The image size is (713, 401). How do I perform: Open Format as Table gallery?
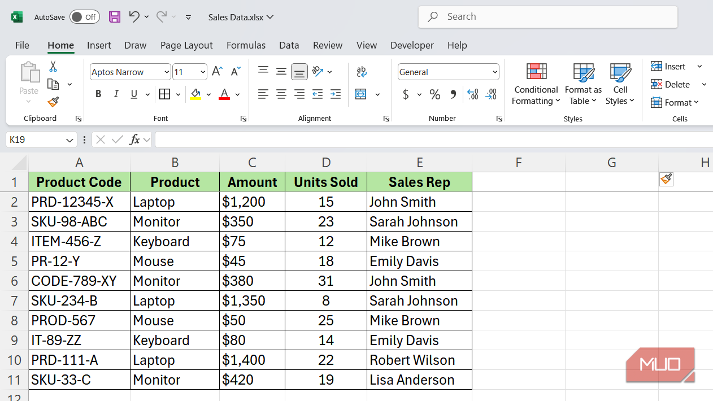[583, 84]
